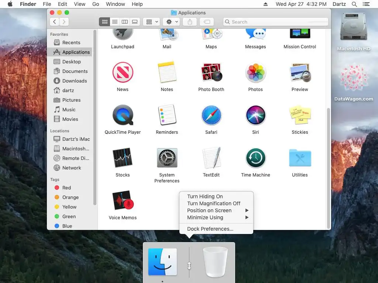
Task: Open System Preferences gear icon
Action: pyautogui.click(x=167, y=158)
